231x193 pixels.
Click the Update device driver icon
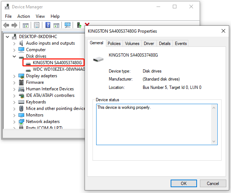coord(79,25)
